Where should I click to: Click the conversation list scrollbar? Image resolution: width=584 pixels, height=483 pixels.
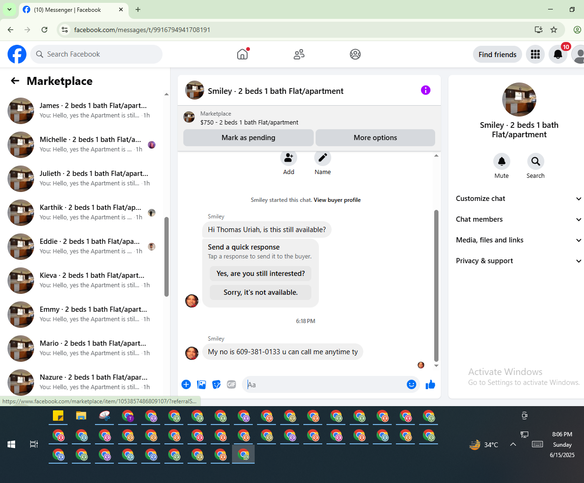point(166,257)
